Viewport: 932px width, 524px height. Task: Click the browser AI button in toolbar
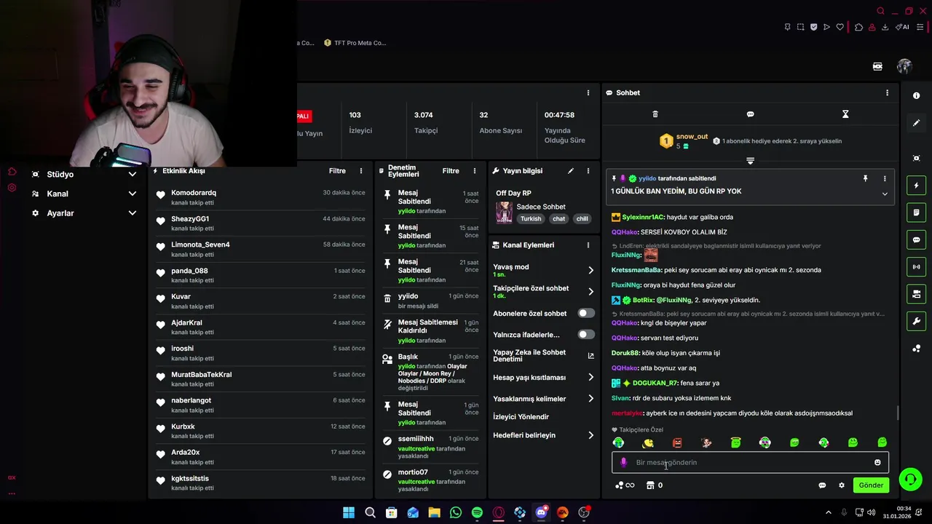click(902, 27)
